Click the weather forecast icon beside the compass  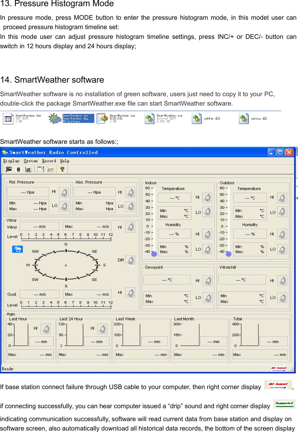pyautogui.click(x=17, y=249)
